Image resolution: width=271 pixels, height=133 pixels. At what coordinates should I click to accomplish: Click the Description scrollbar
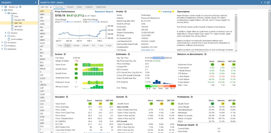(x=236, y=32)
